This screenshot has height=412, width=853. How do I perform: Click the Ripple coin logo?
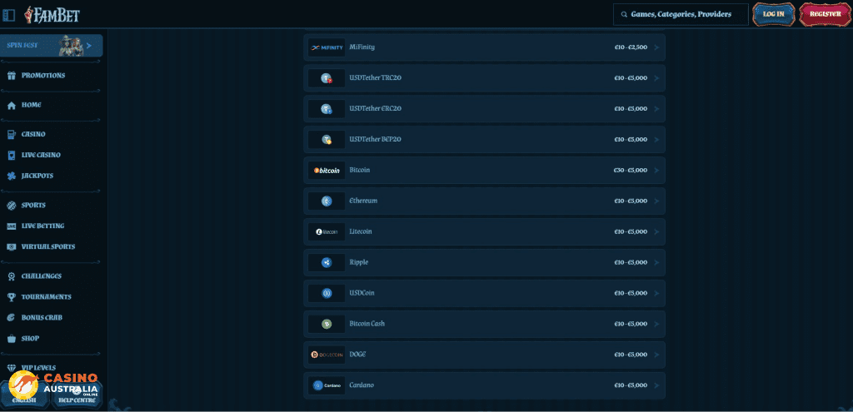(x=327, y=262)
